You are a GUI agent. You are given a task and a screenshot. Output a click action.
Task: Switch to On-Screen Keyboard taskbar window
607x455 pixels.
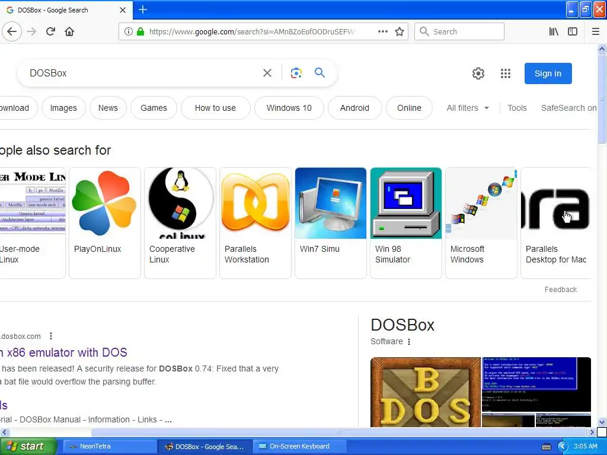(x=299, y=446)
